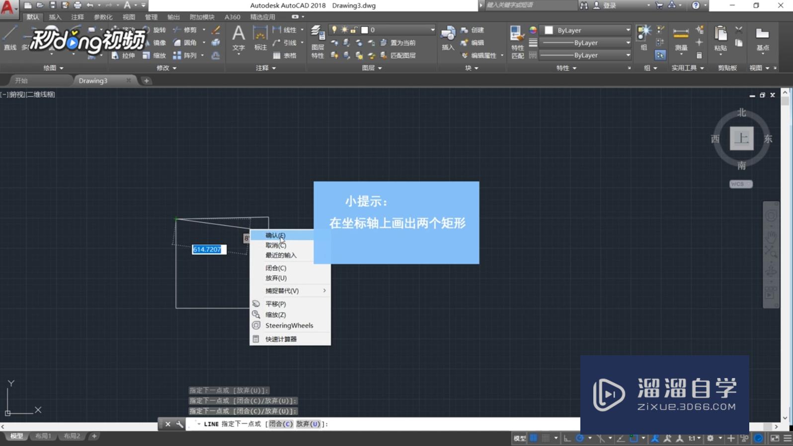The image size is (793, 446).
Task: Click the command line customize wrench icon
Action: click(x=180, y=424)
